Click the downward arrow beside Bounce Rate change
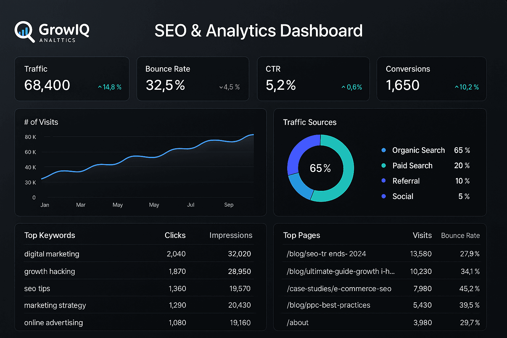Screen dimensions: 507x338 220,87
